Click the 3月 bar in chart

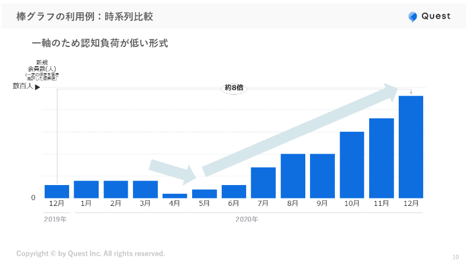145,190
